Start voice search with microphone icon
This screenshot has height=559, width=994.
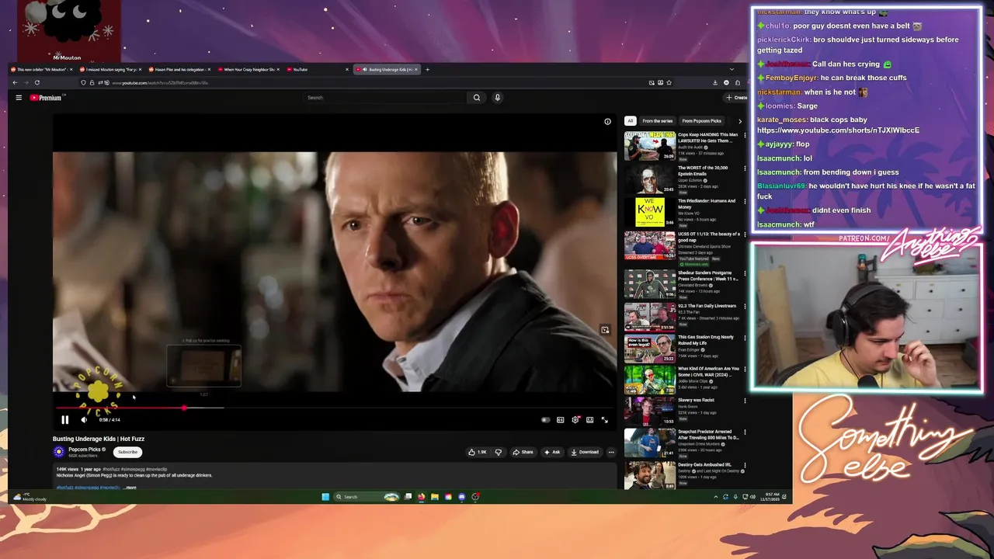click(497, 98)
